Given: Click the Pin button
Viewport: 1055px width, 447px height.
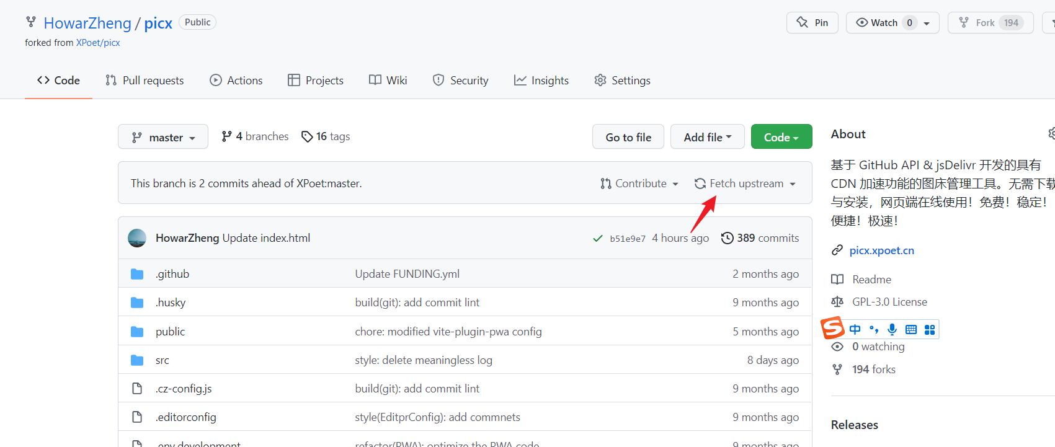Looking at the screenshot, I should click(x=812, y=23).
